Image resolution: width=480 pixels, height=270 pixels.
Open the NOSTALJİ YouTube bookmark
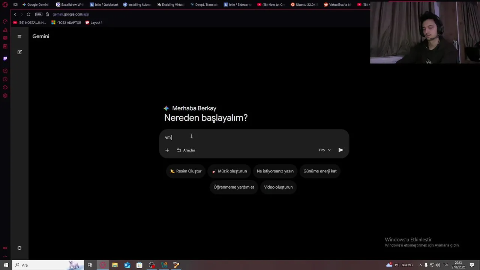30,22
